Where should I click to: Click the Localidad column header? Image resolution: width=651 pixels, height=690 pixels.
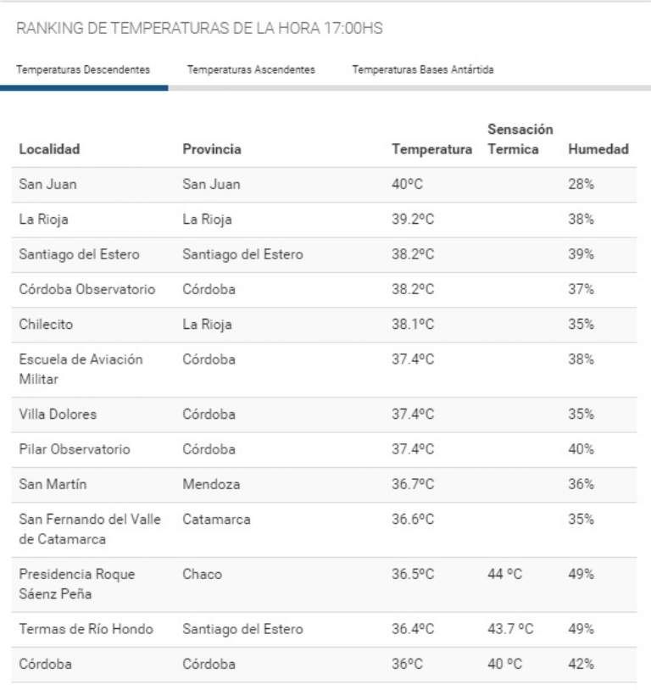49,149
